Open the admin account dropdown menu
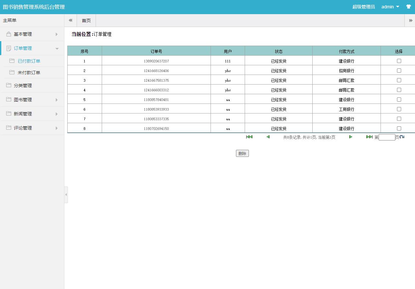The image size is (415, 289). click(x=390, y=6)
